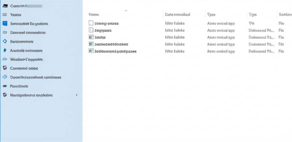Click the outlined drive icon in fourth sidebar row
The width and height of the screenshot is (292, 142).
tap(5, 33)
